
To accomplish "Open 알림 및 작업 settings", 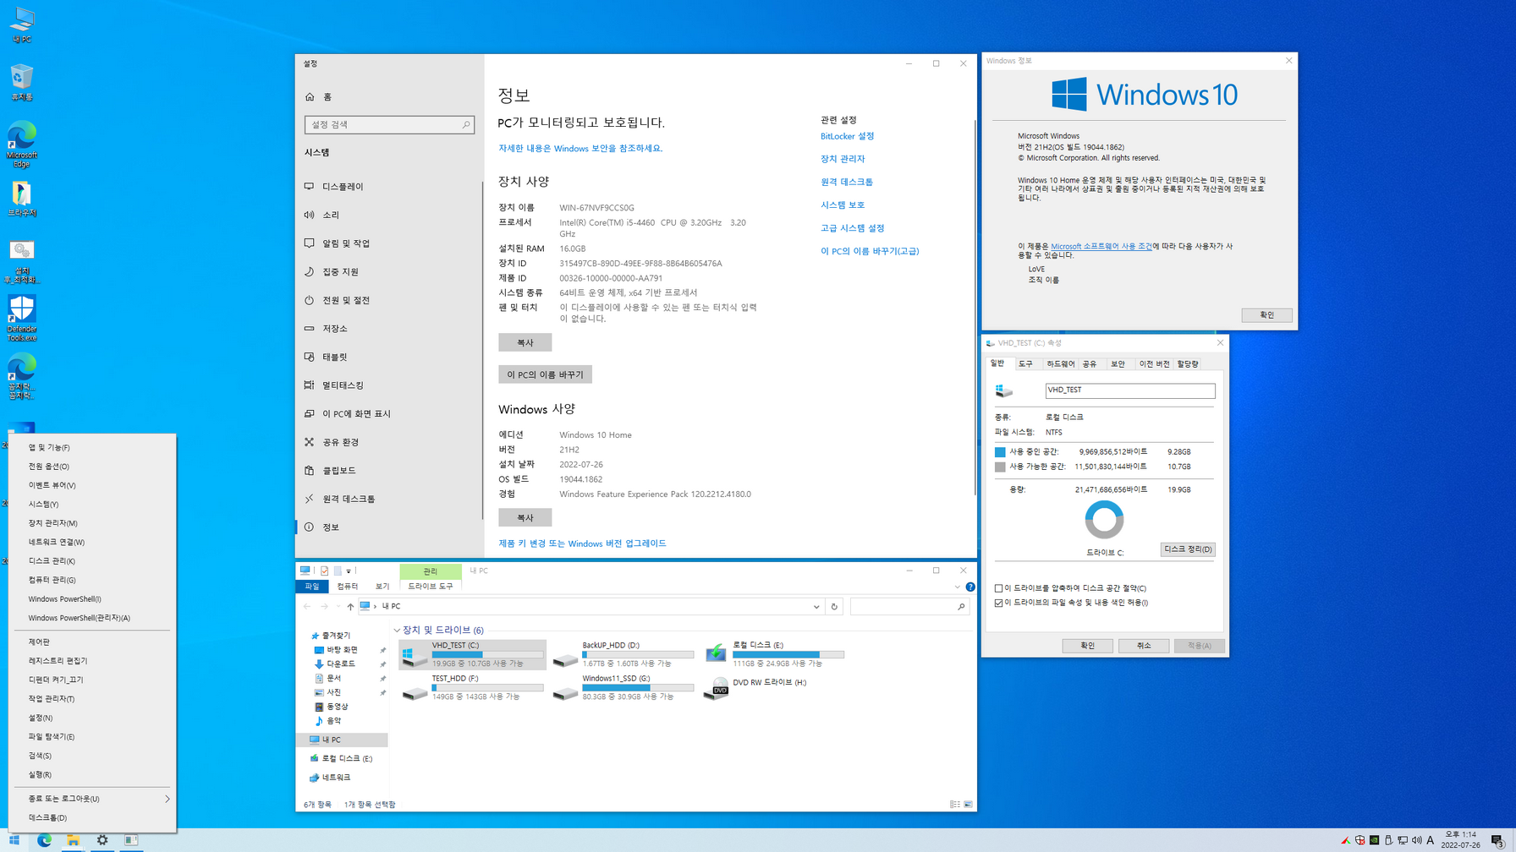I will tap(389, 243).
